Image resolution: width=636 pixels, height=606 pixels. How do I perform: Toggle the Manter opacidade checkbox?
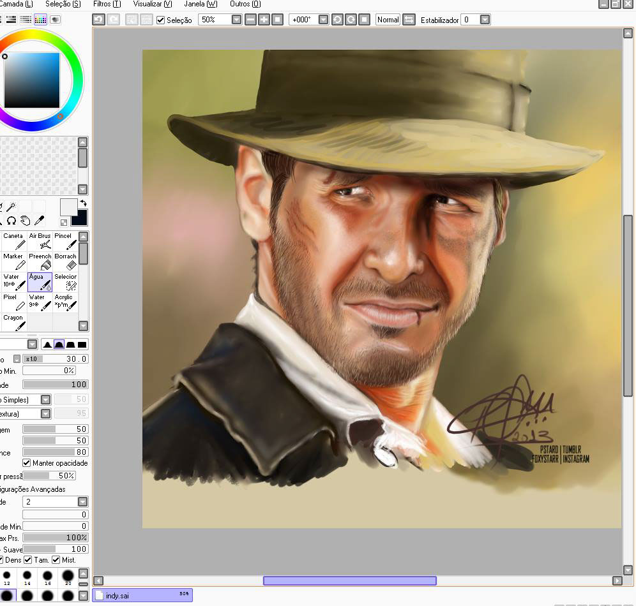pyautogui.click(x=27, y=463)
